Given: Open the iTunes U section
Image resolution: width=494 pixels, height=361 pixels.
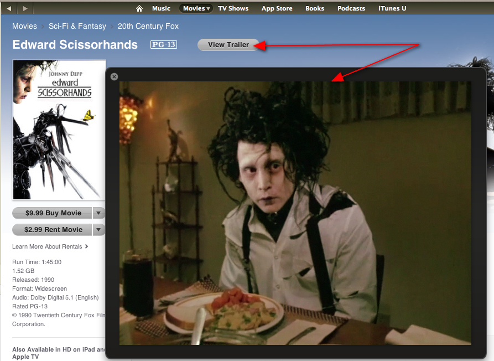Looking at the screenshot, I should pos(392,8).
